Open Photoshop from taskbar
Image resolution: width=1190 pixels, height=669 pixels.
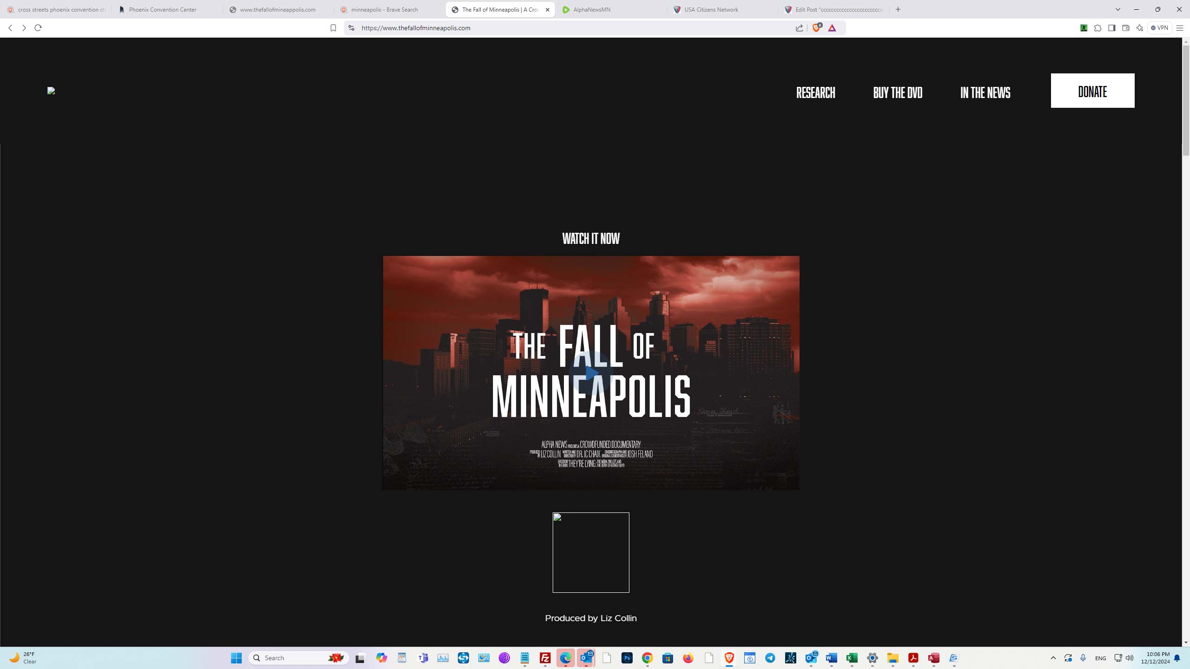pos(627,658)
